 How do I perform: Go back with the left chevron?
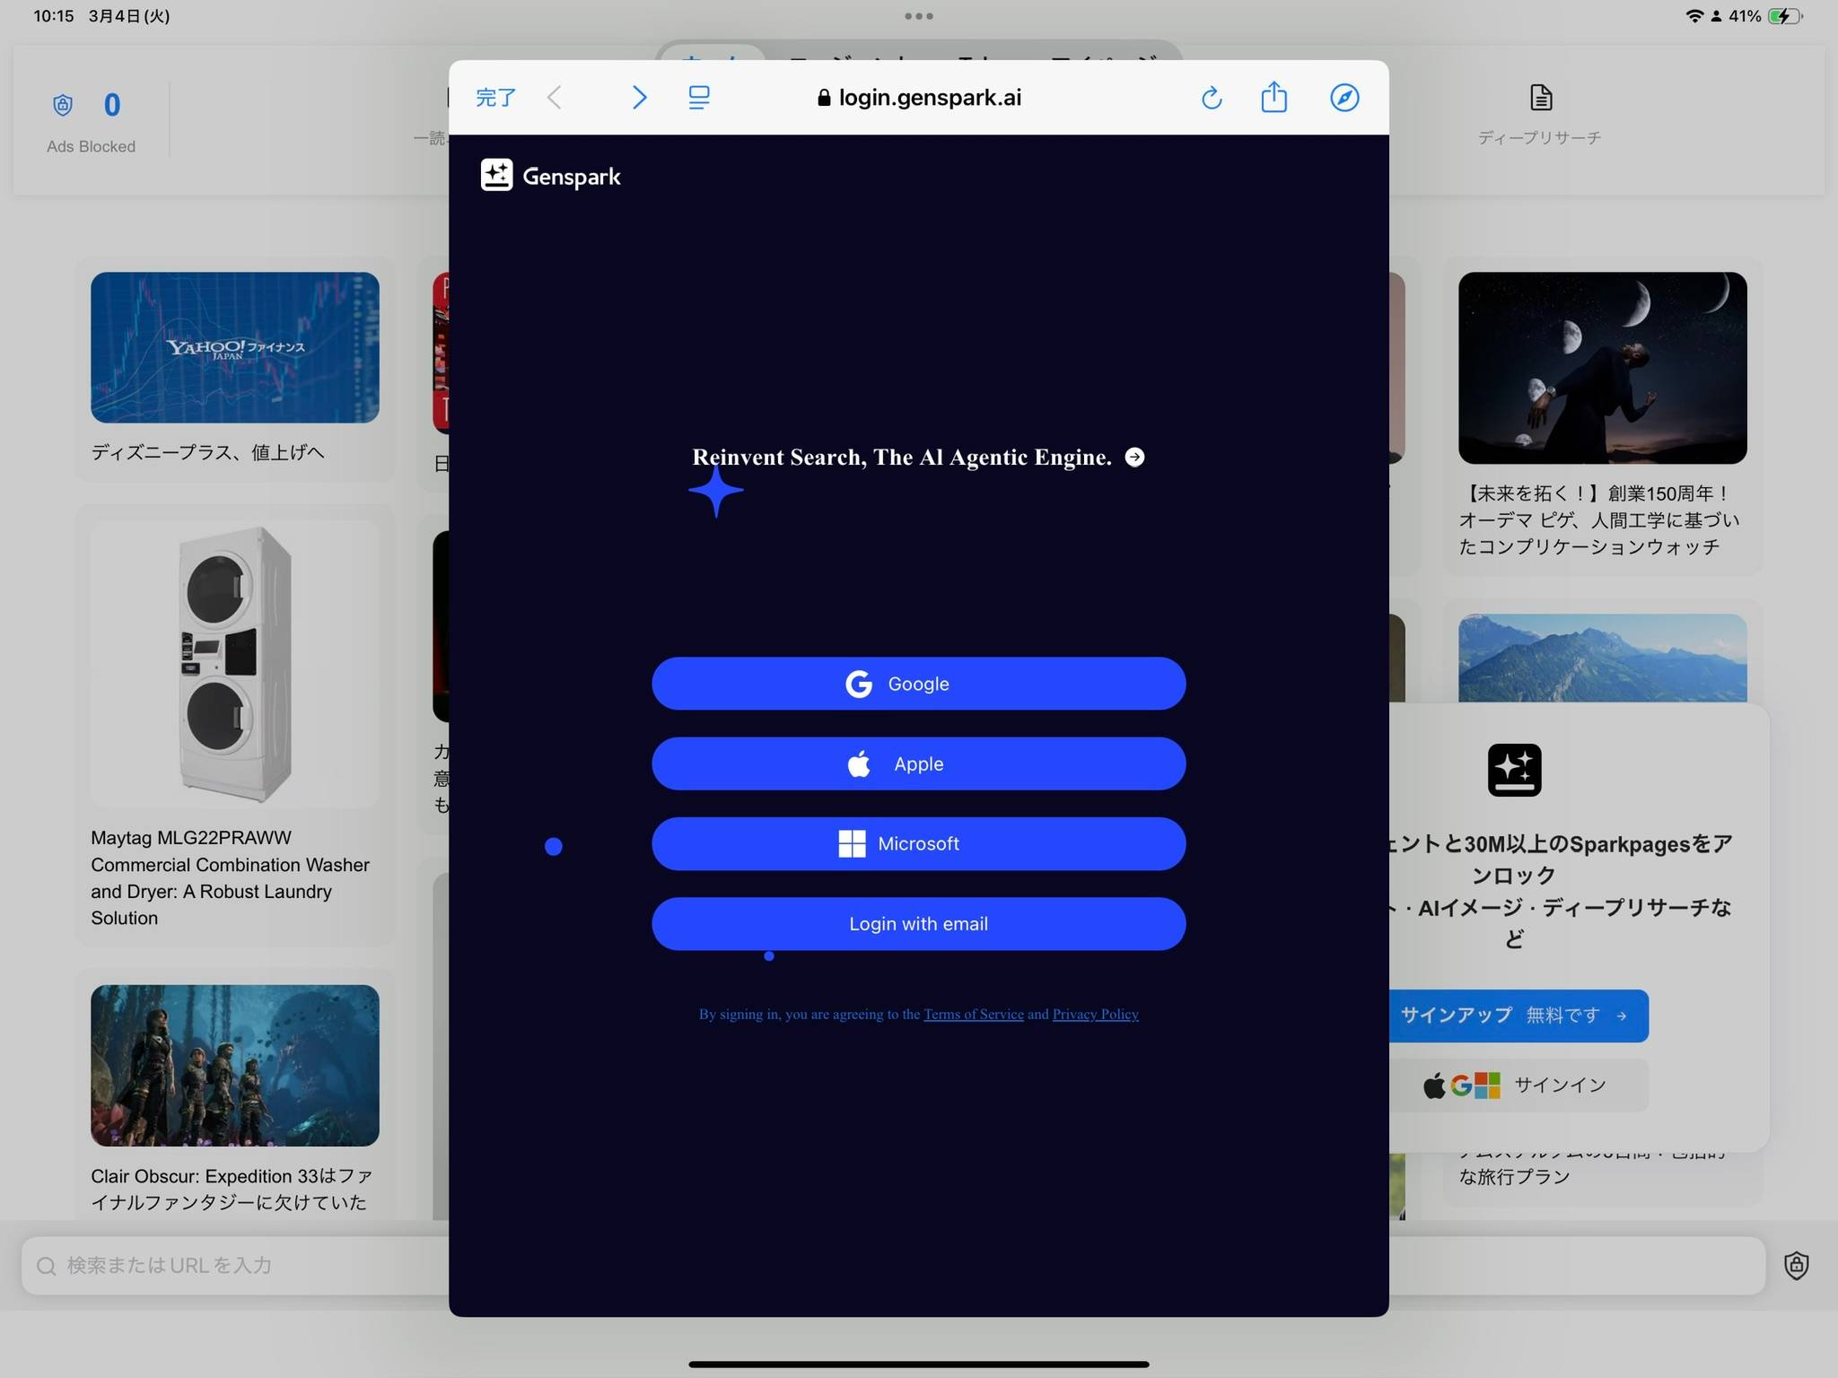pos(555,97)
